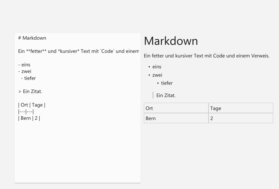Click the '> Ein Zitat.' source line
This screenshot has height=189, width=279.
(30, 91)
